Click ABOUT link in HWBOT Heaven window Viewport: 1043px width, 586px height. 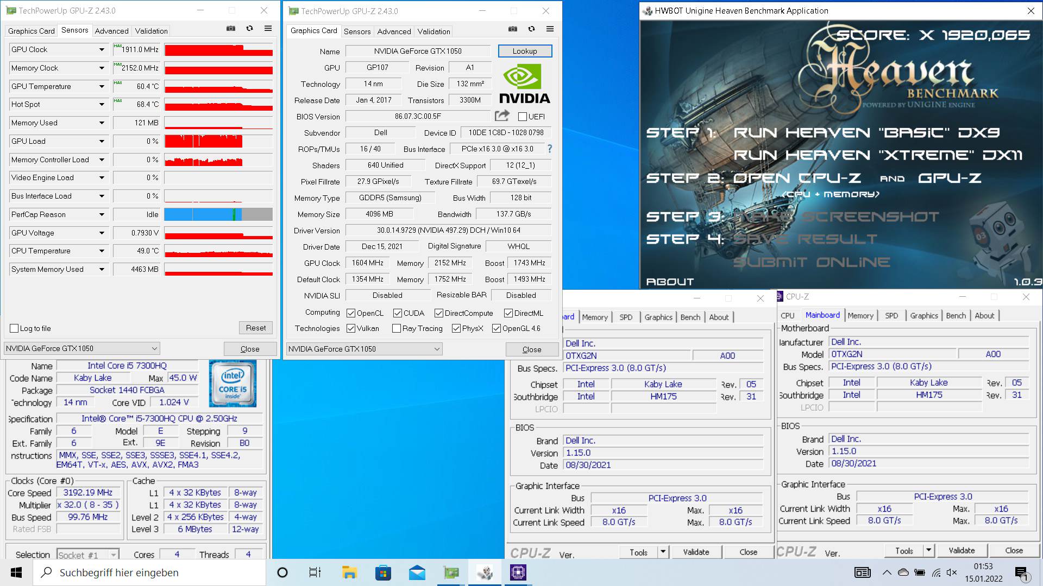tap(670, 282)
